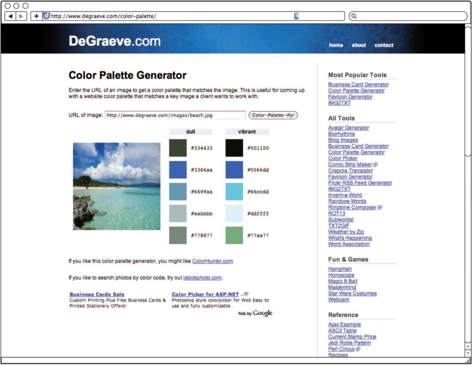
Task: Open the Rainbow Words link
Action: [347, 201]
